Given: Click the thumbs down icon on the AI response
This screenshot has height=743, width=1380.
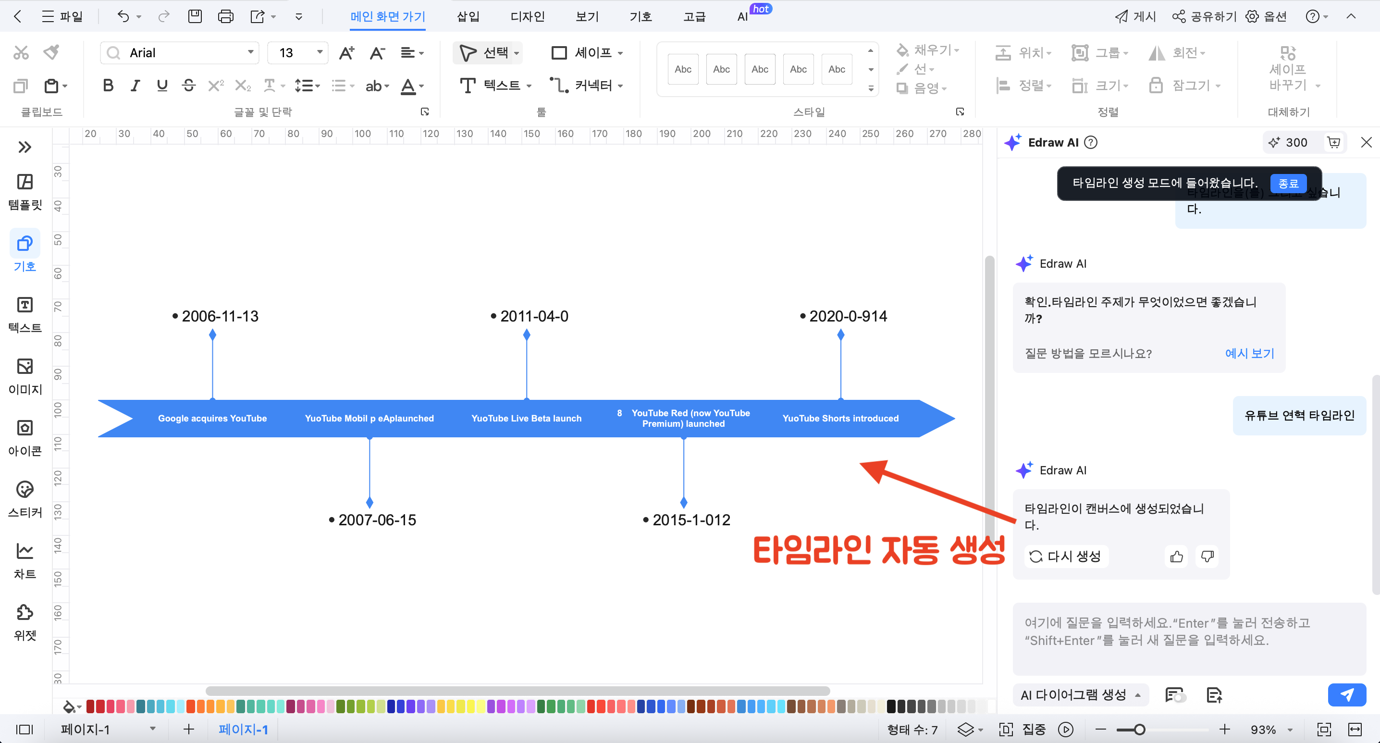Looking at the screenshot, I should click(1207, 557).
